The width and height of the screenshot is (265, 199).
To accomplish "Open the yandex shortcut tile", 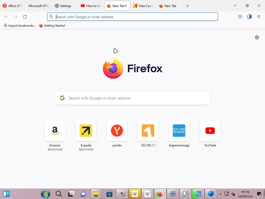I will click(117, 131).
